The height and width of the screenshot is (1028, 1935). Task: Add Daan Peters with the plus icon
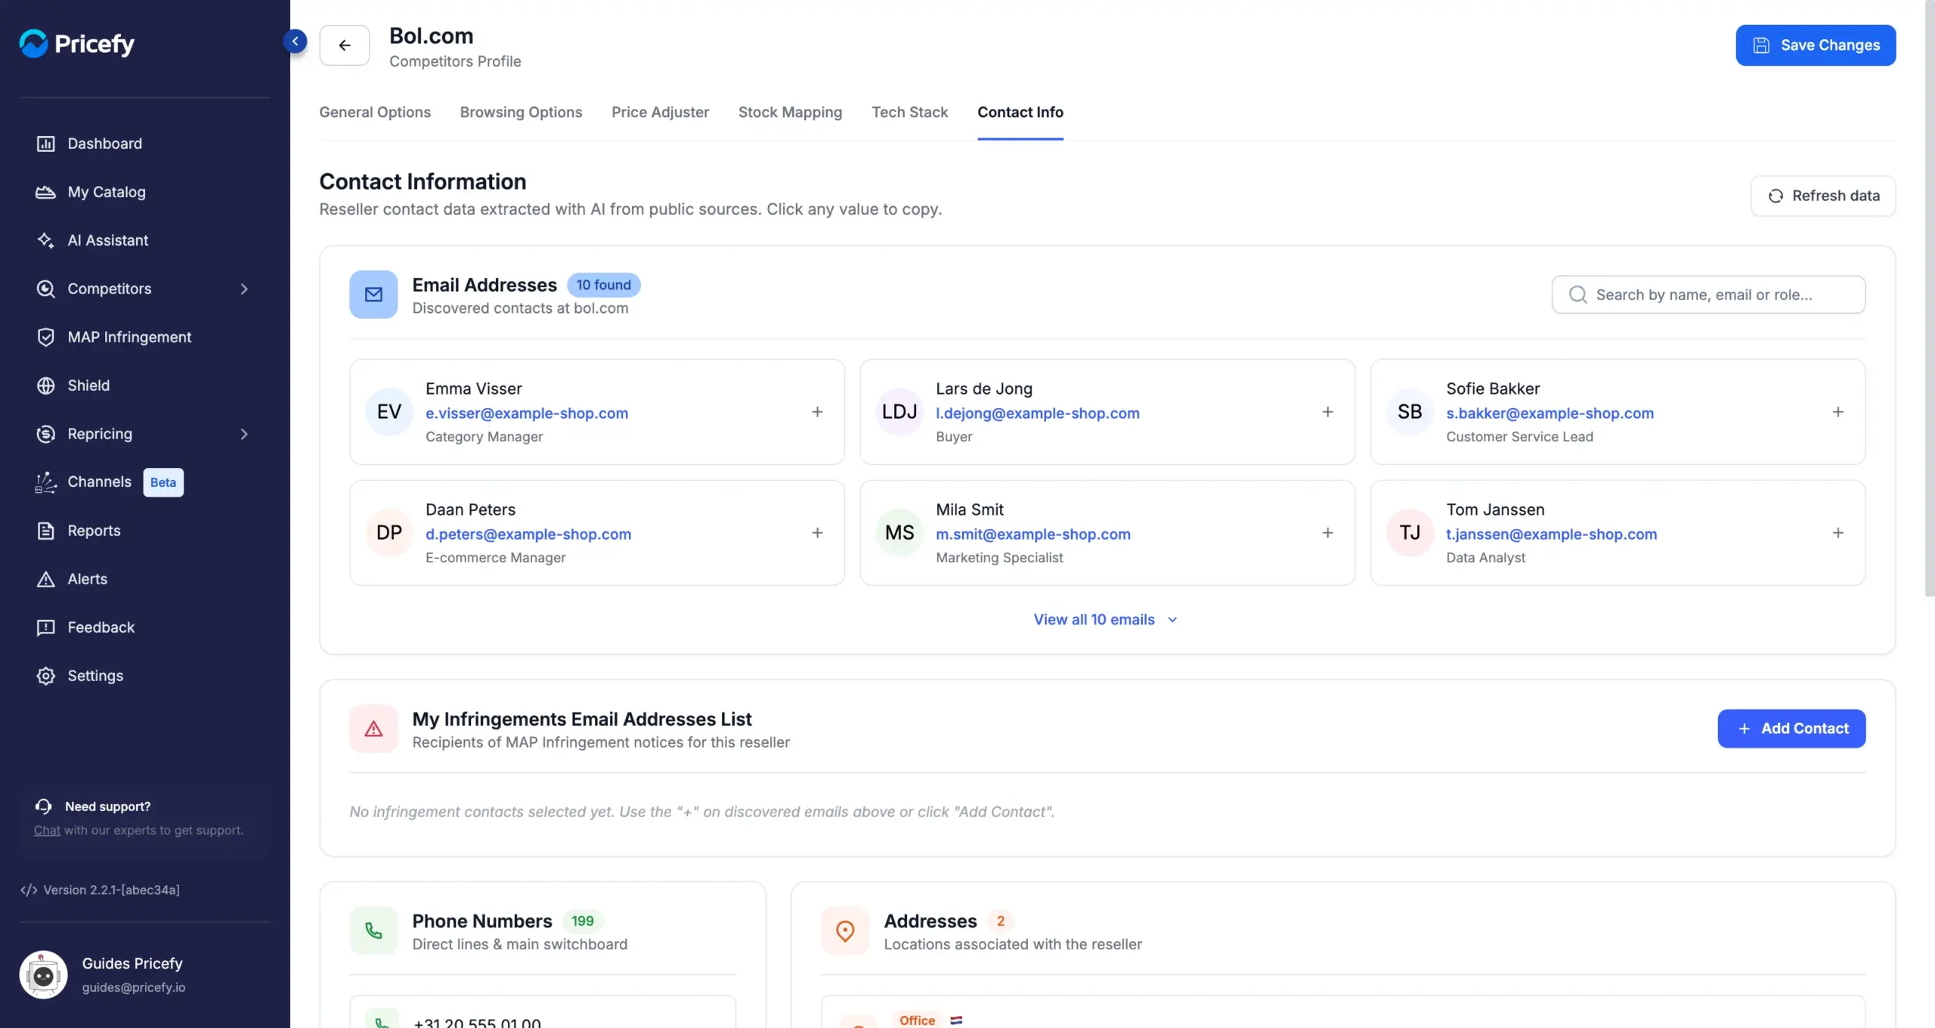coord(817,533)
